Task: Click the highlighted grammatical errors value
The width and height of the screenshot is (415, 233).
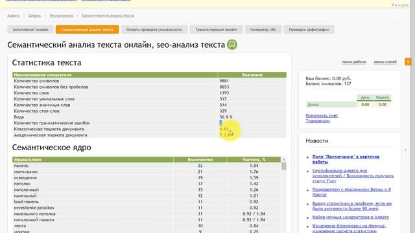Action: coord(220,123)
